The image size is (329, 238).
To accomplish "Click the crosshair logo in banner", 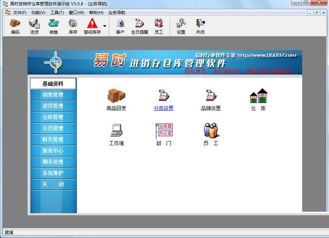I will point(54,62).
